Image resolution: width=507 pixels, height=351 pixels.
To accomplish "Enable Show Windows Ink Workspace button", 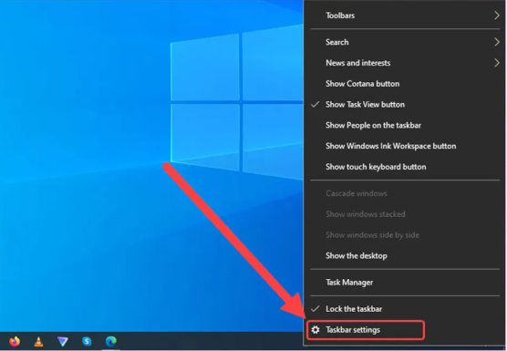I will tap(405, 146).
